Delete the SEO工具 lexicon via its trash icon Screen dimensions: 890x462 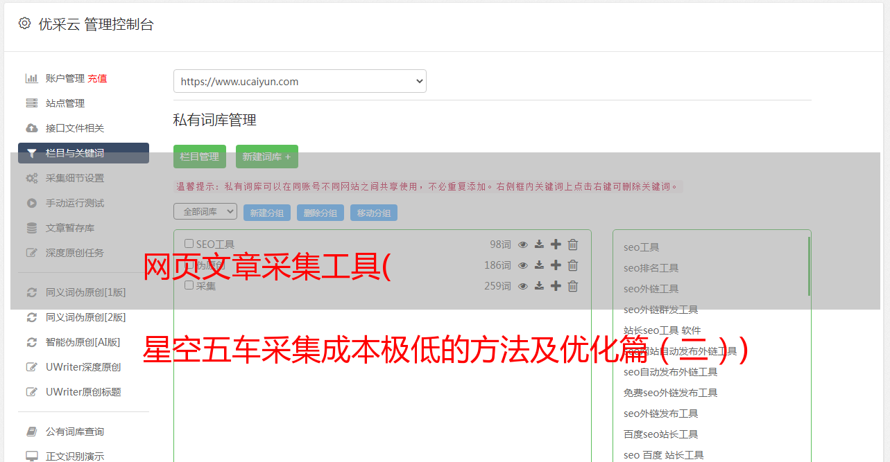click(573, 245)
